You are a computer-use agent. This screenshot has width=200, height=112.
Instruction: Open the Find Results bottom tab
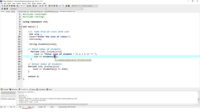[41, 89]
